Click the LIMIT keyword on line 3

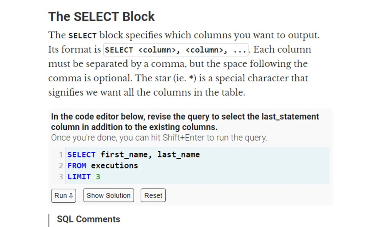[79, 177]
